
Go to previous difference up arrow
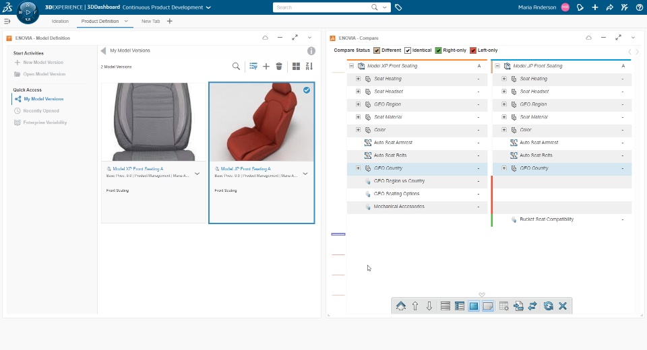coord(415,306)
